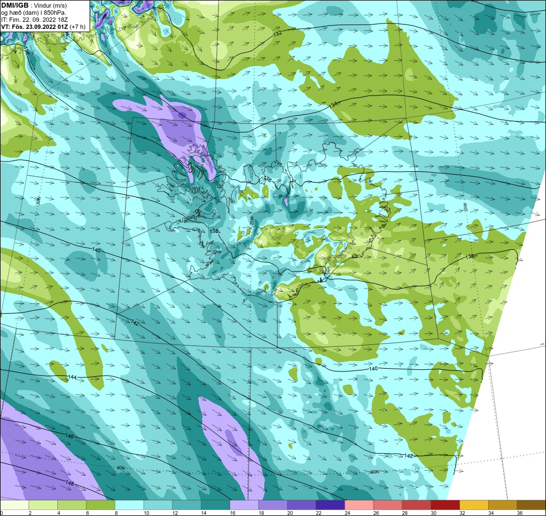
Task: Select the legend swatch between 12 and 14
Action: pos(187,505)
